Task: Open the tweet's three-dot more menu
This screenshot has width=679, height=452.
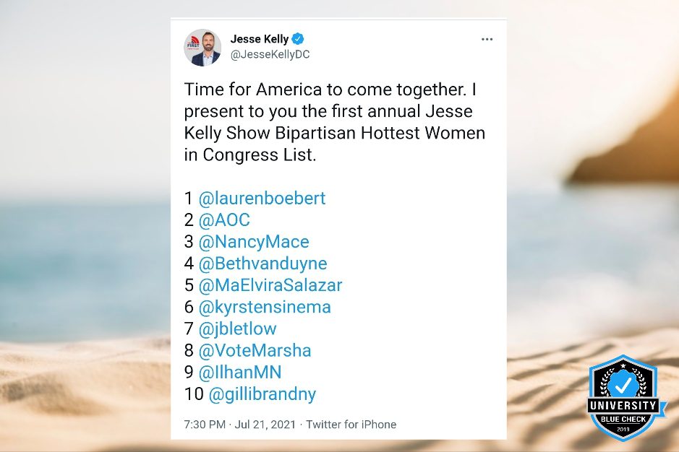Action: (x=487, y=40)
